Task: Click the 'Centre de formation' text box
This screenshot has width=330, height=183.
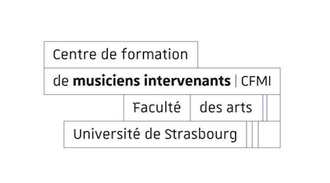Action: [x=121, y=54]
